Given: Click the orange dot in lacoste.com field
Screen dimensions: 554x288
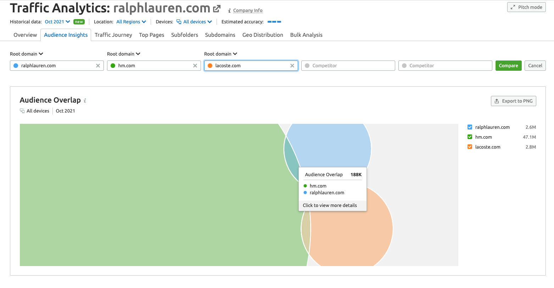Looking at the screenshot, I should click(x=210, y=66).
